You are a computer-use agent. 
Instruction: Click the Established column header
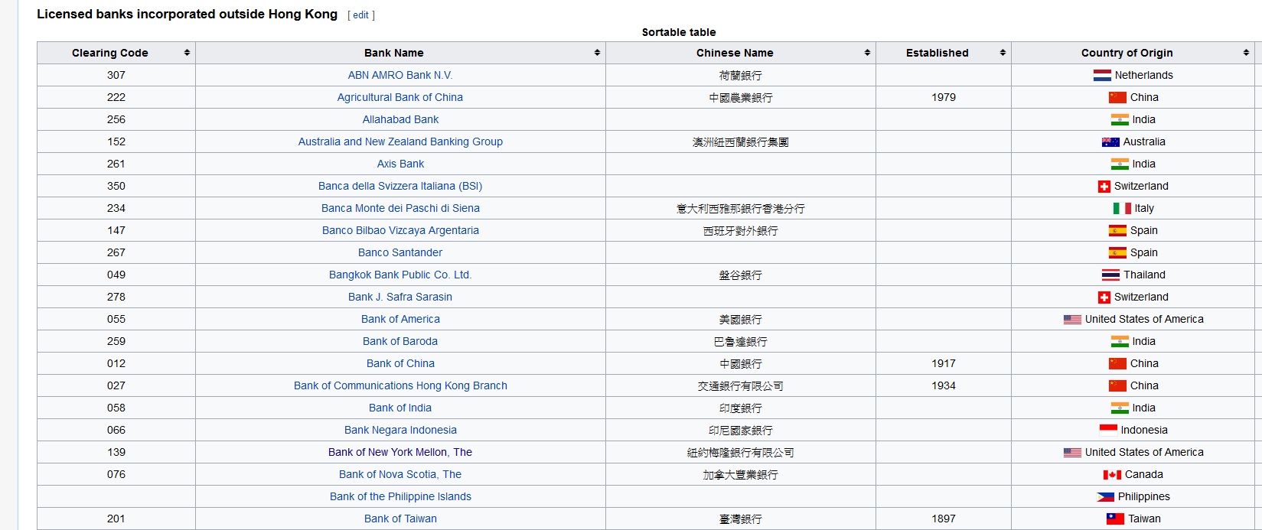click(x=937, y=53)
